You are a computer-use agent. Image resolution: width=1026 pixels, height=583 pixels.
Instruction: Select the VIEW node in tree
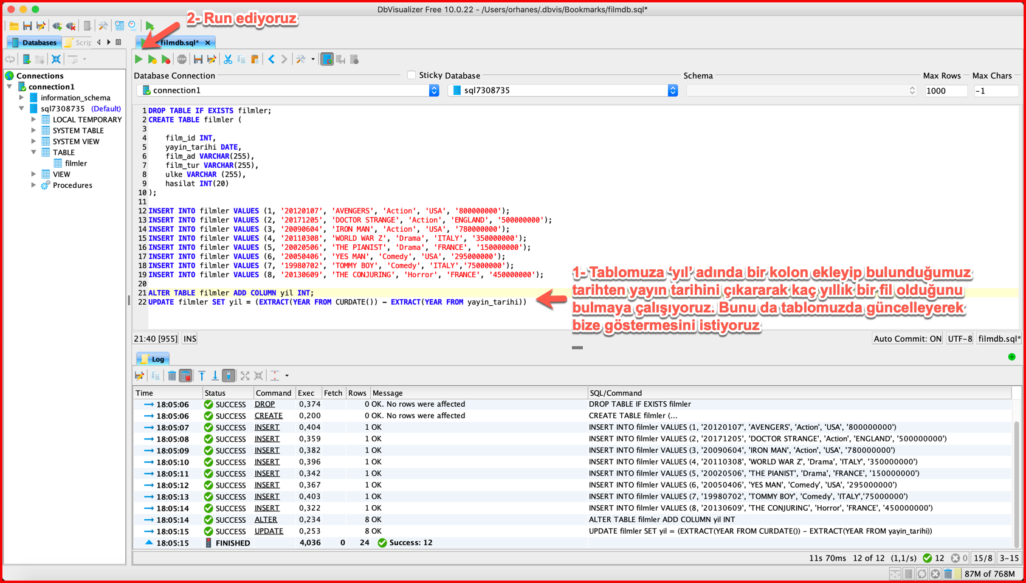tap(61, 174)
